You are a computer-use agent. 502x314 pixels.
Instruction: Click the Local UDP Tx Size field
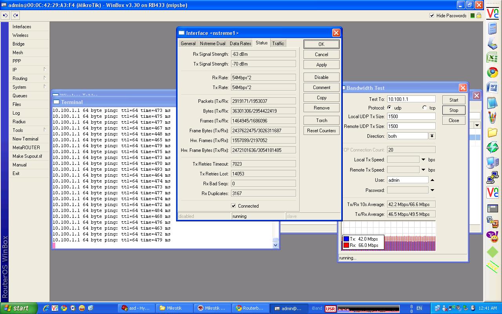click(411, 117)
